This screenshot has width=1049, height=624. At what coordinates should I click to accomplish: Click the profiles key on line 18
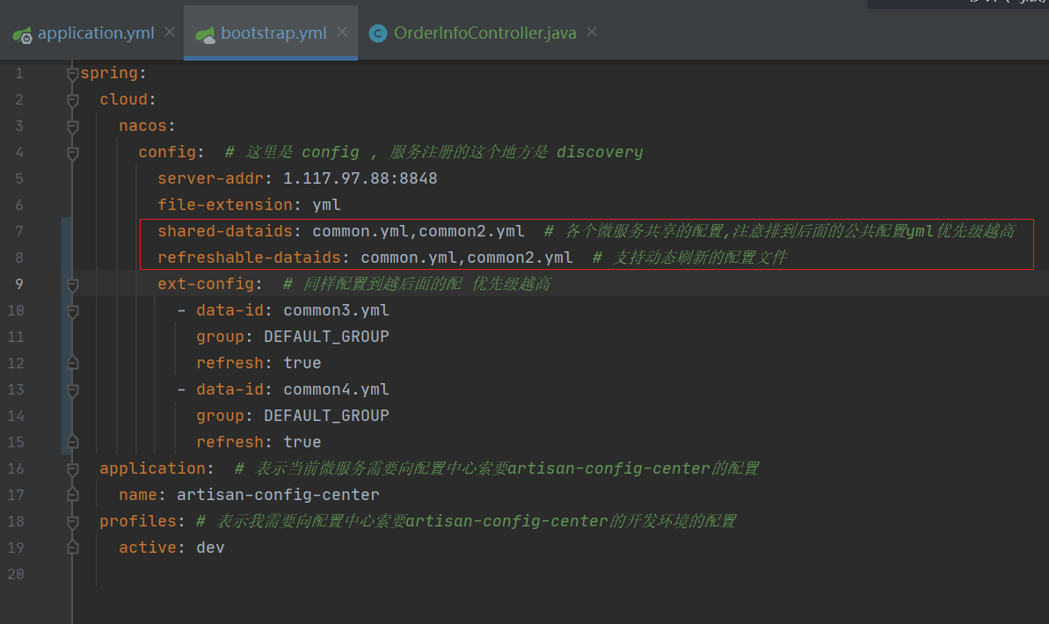point(137,521)
